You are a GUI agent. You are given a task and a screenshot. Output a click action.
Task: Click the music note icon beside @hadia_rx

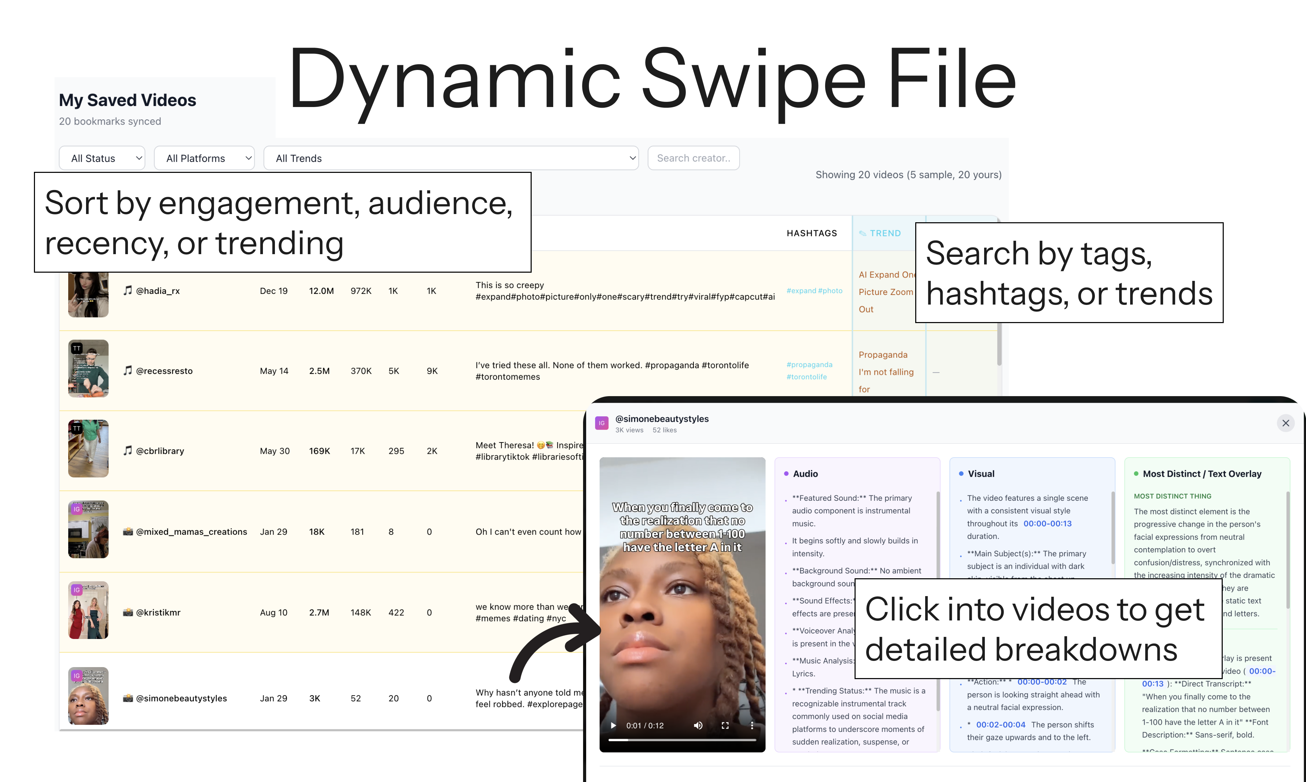[x=128, y=291]
